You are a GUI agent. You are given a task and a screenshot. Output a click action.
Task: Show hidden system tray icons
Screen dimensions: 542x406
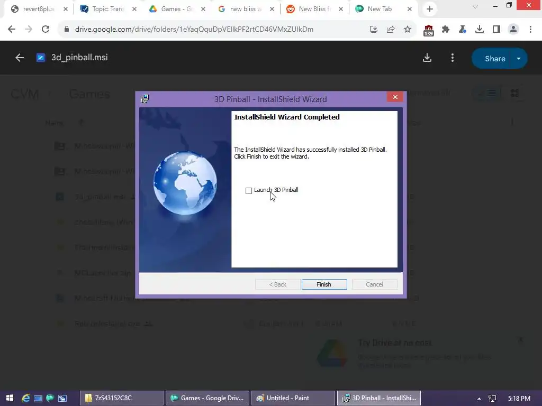pyautogui.click(x=479, y=399)
